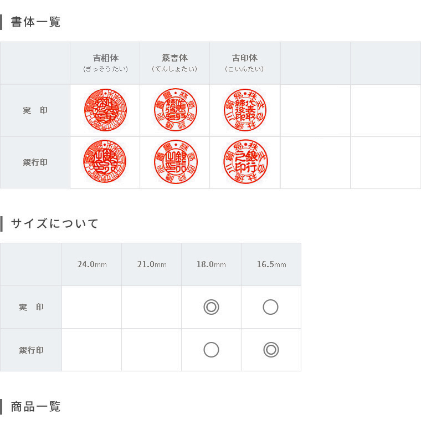The image size is (421, 429).
Task: Click the 古印体 seal stamp in 実印 row
Action: (x=245, y=110)
